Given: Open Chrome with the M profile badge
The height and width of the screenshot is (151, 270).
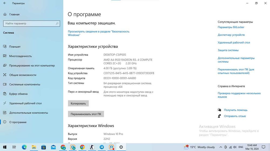Looking at the screenshot, I should (63, 147).
